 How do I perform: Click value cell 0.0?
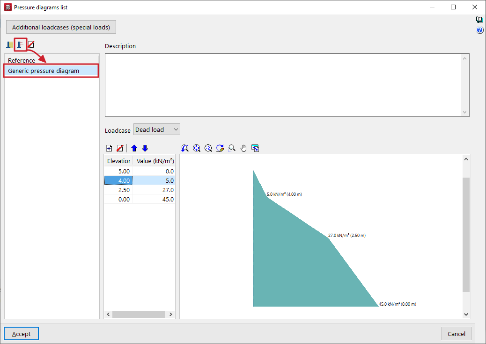pyautogui.click(x=154, y=172)
